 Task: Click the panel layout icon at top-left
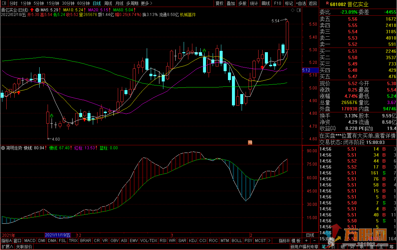(x=4, y=3)
